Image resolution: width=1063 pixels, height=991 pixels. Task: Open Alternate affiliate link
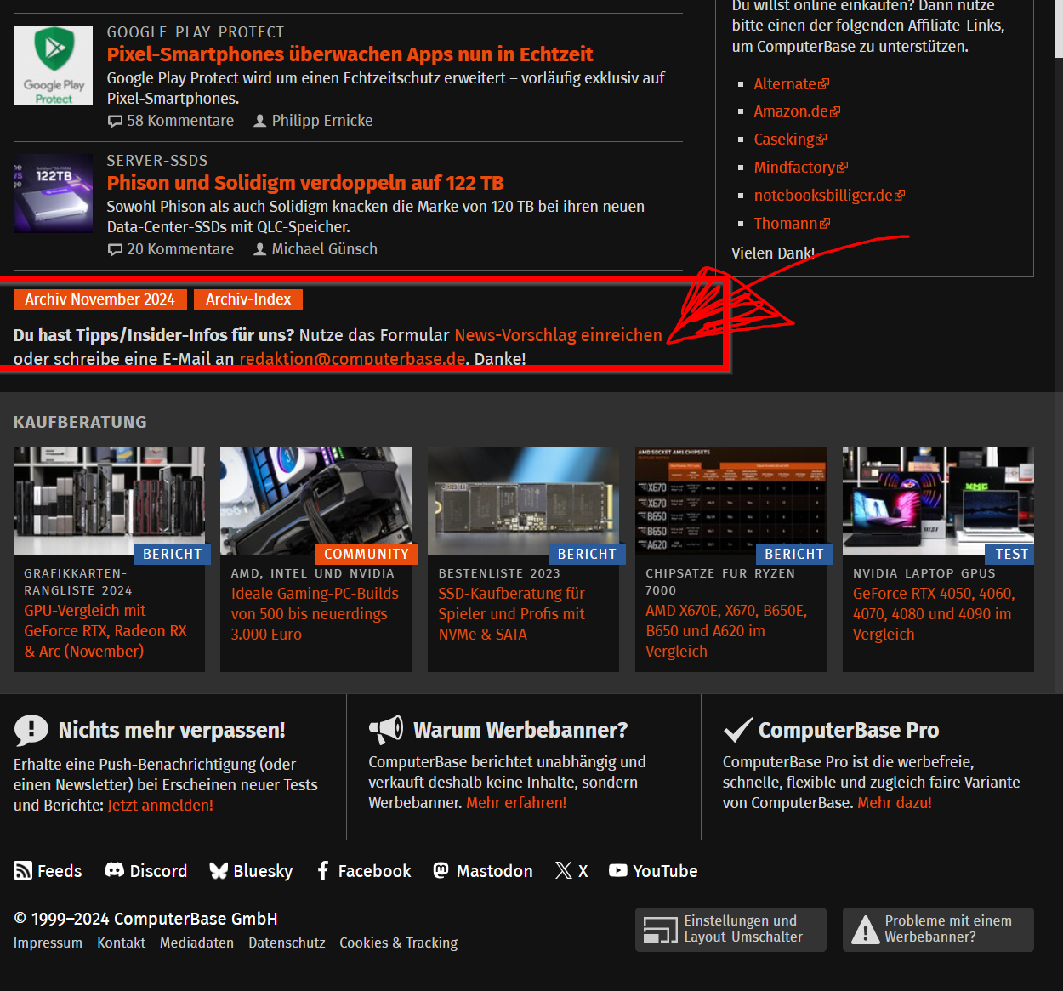785,84
